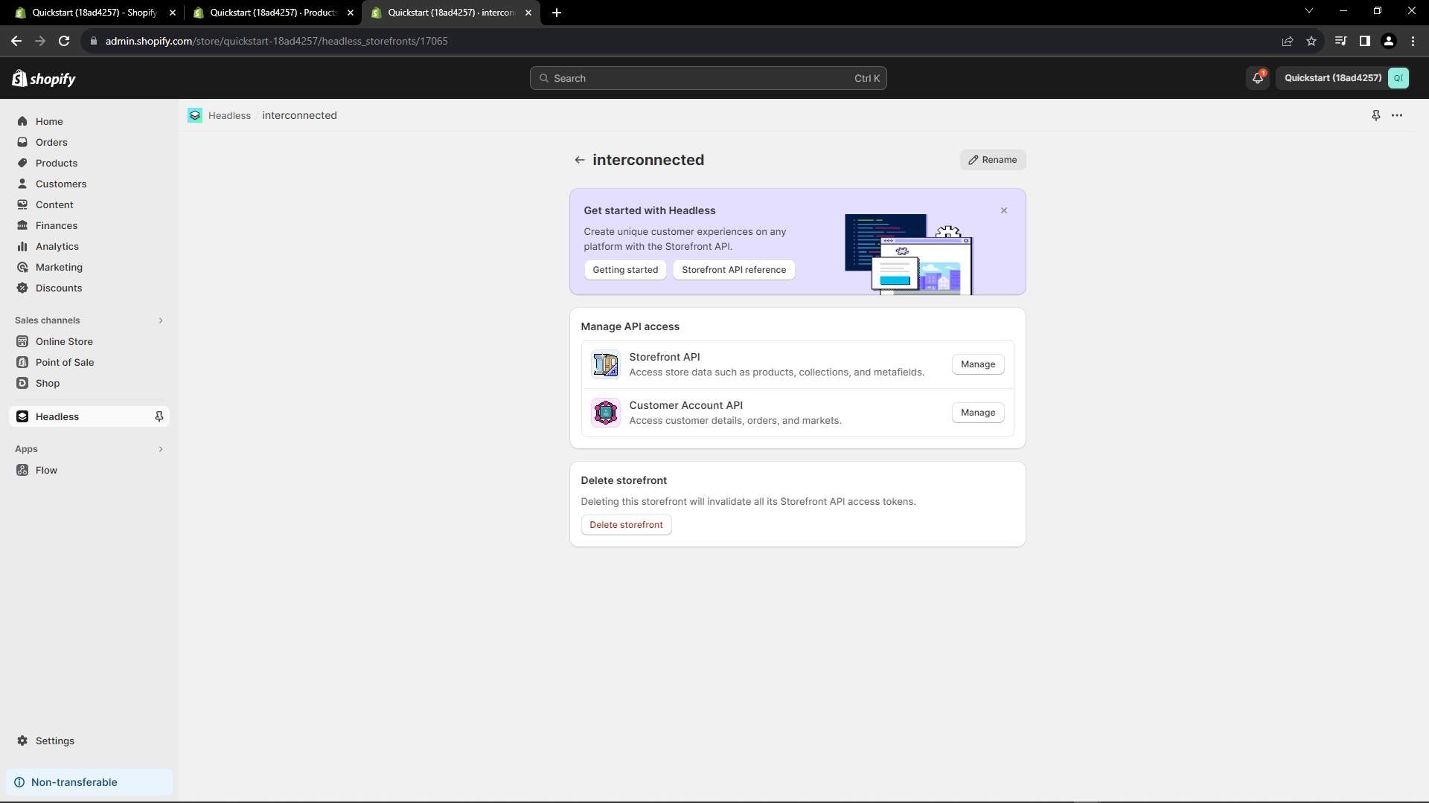The width and height of the screenshot is (1429, 803).
Task: Rename the interconnected storefront
Action: (992, 159)
